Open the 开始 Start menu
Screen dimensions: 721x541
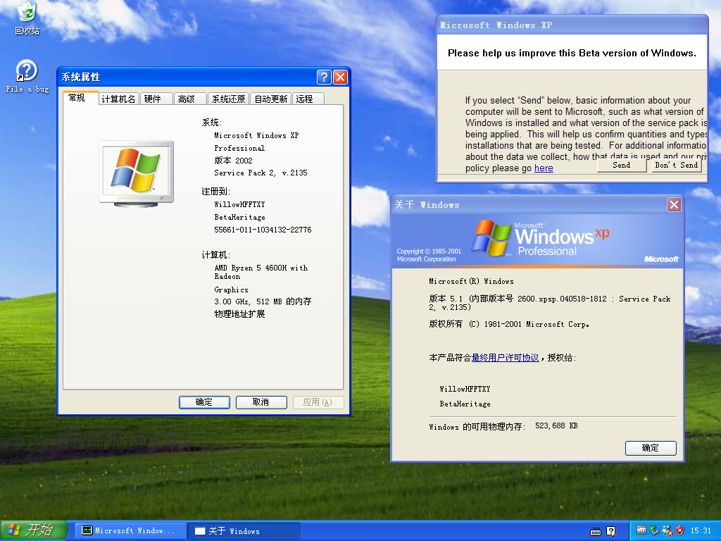pyautogui.click(x=34, y=530)
